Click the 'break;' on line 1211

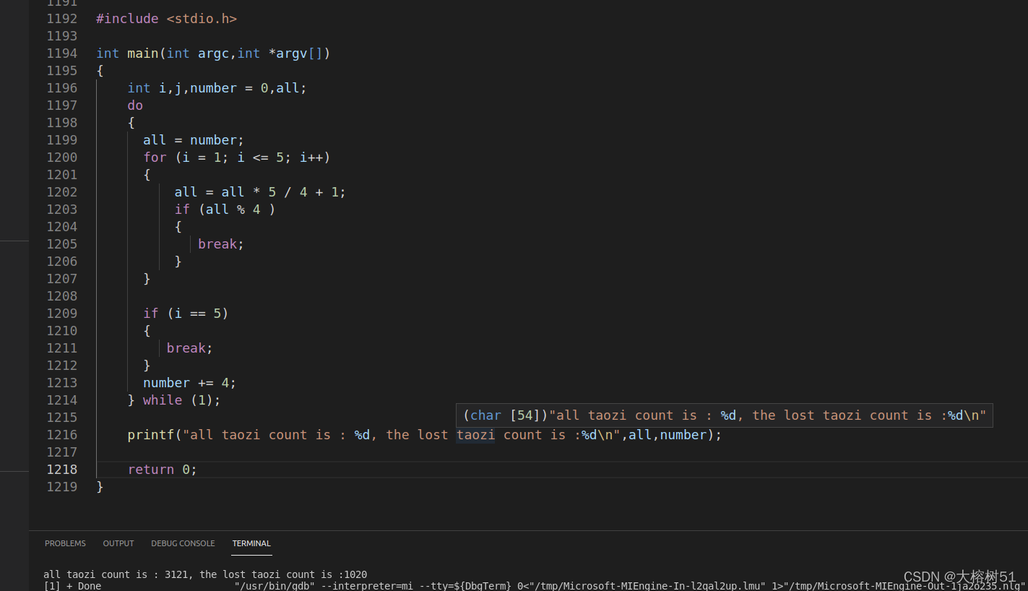(190, 348)
